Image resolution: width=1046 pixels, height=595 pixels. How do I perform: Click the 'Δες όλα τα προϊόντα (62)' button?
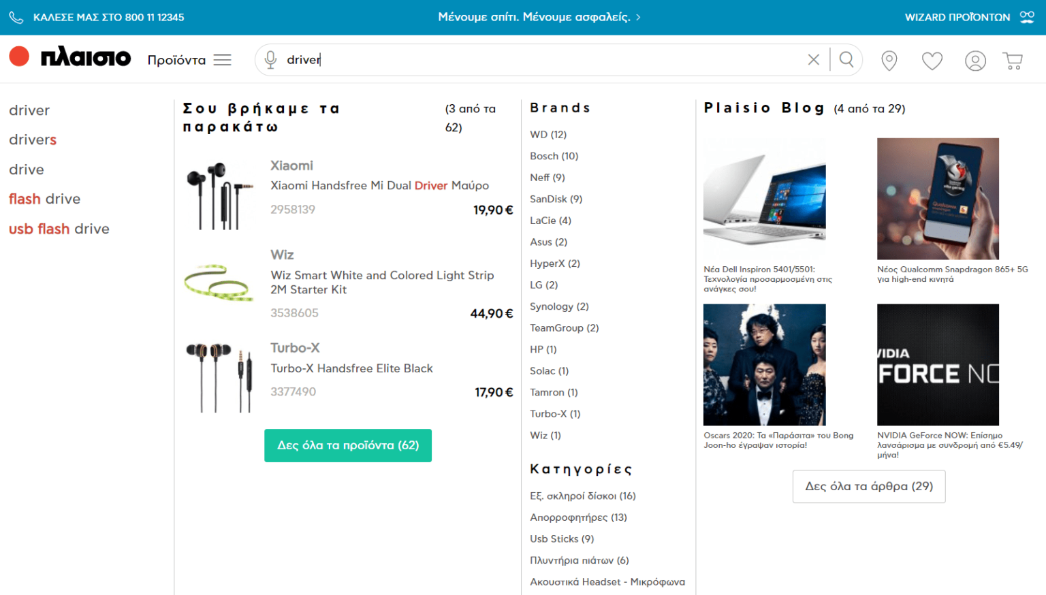coord(347,445)
